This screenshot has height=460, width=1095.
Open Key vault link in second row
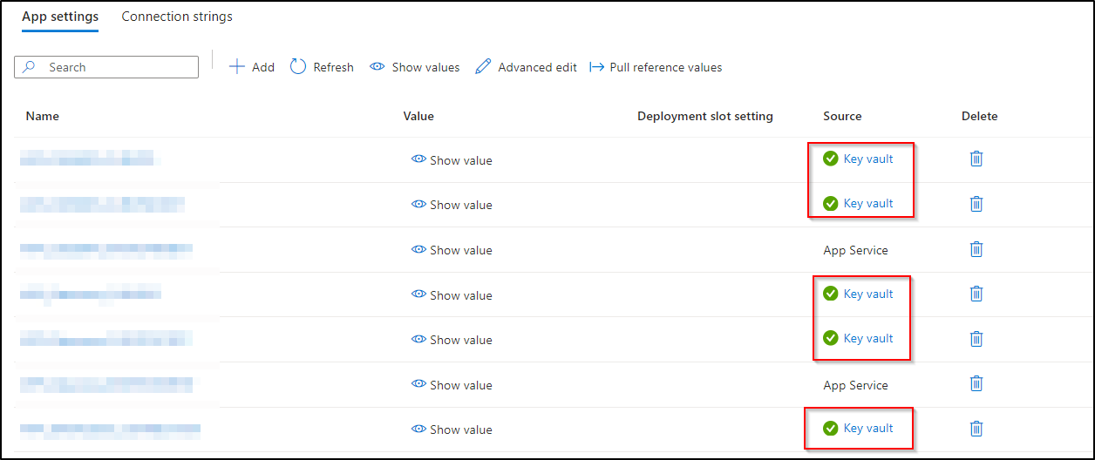click(x=868, y=203)
